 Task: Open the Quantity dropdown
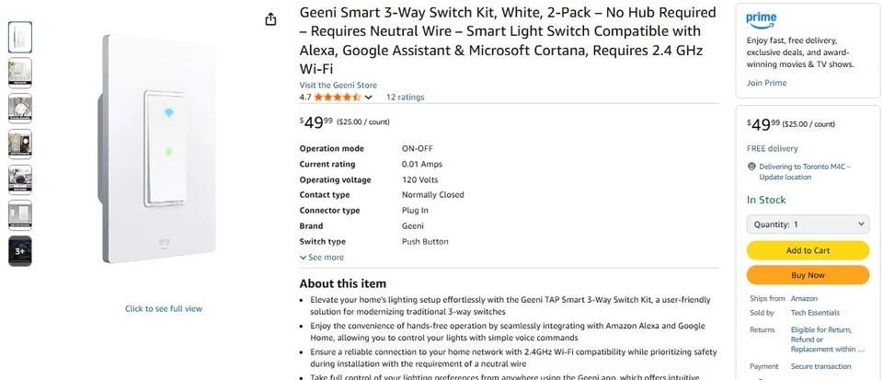point(808,224)
